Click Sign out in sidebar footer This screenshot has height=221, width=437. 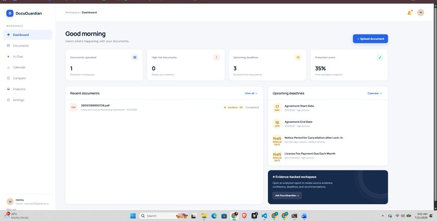(11, 209)
